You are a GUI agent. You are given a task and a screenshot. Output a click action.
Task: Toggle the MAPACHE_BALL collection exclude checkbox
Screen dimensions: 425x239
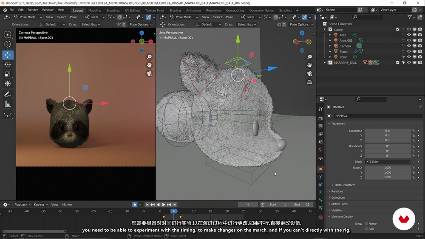(398, 62)
